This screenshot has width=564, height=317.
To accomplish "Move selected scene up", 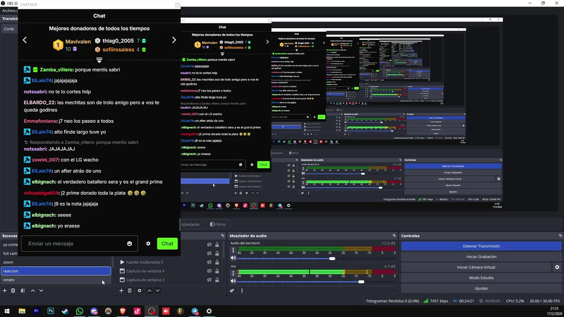I will 33,291.
